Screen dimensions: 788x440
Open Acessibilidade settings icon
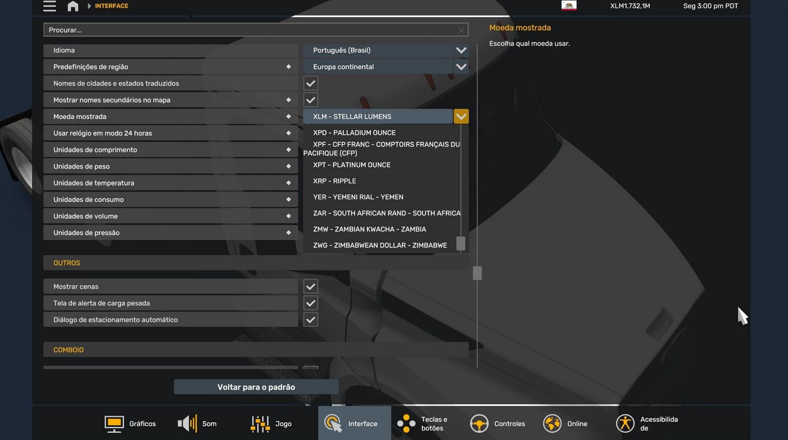(x=625, y=424)
